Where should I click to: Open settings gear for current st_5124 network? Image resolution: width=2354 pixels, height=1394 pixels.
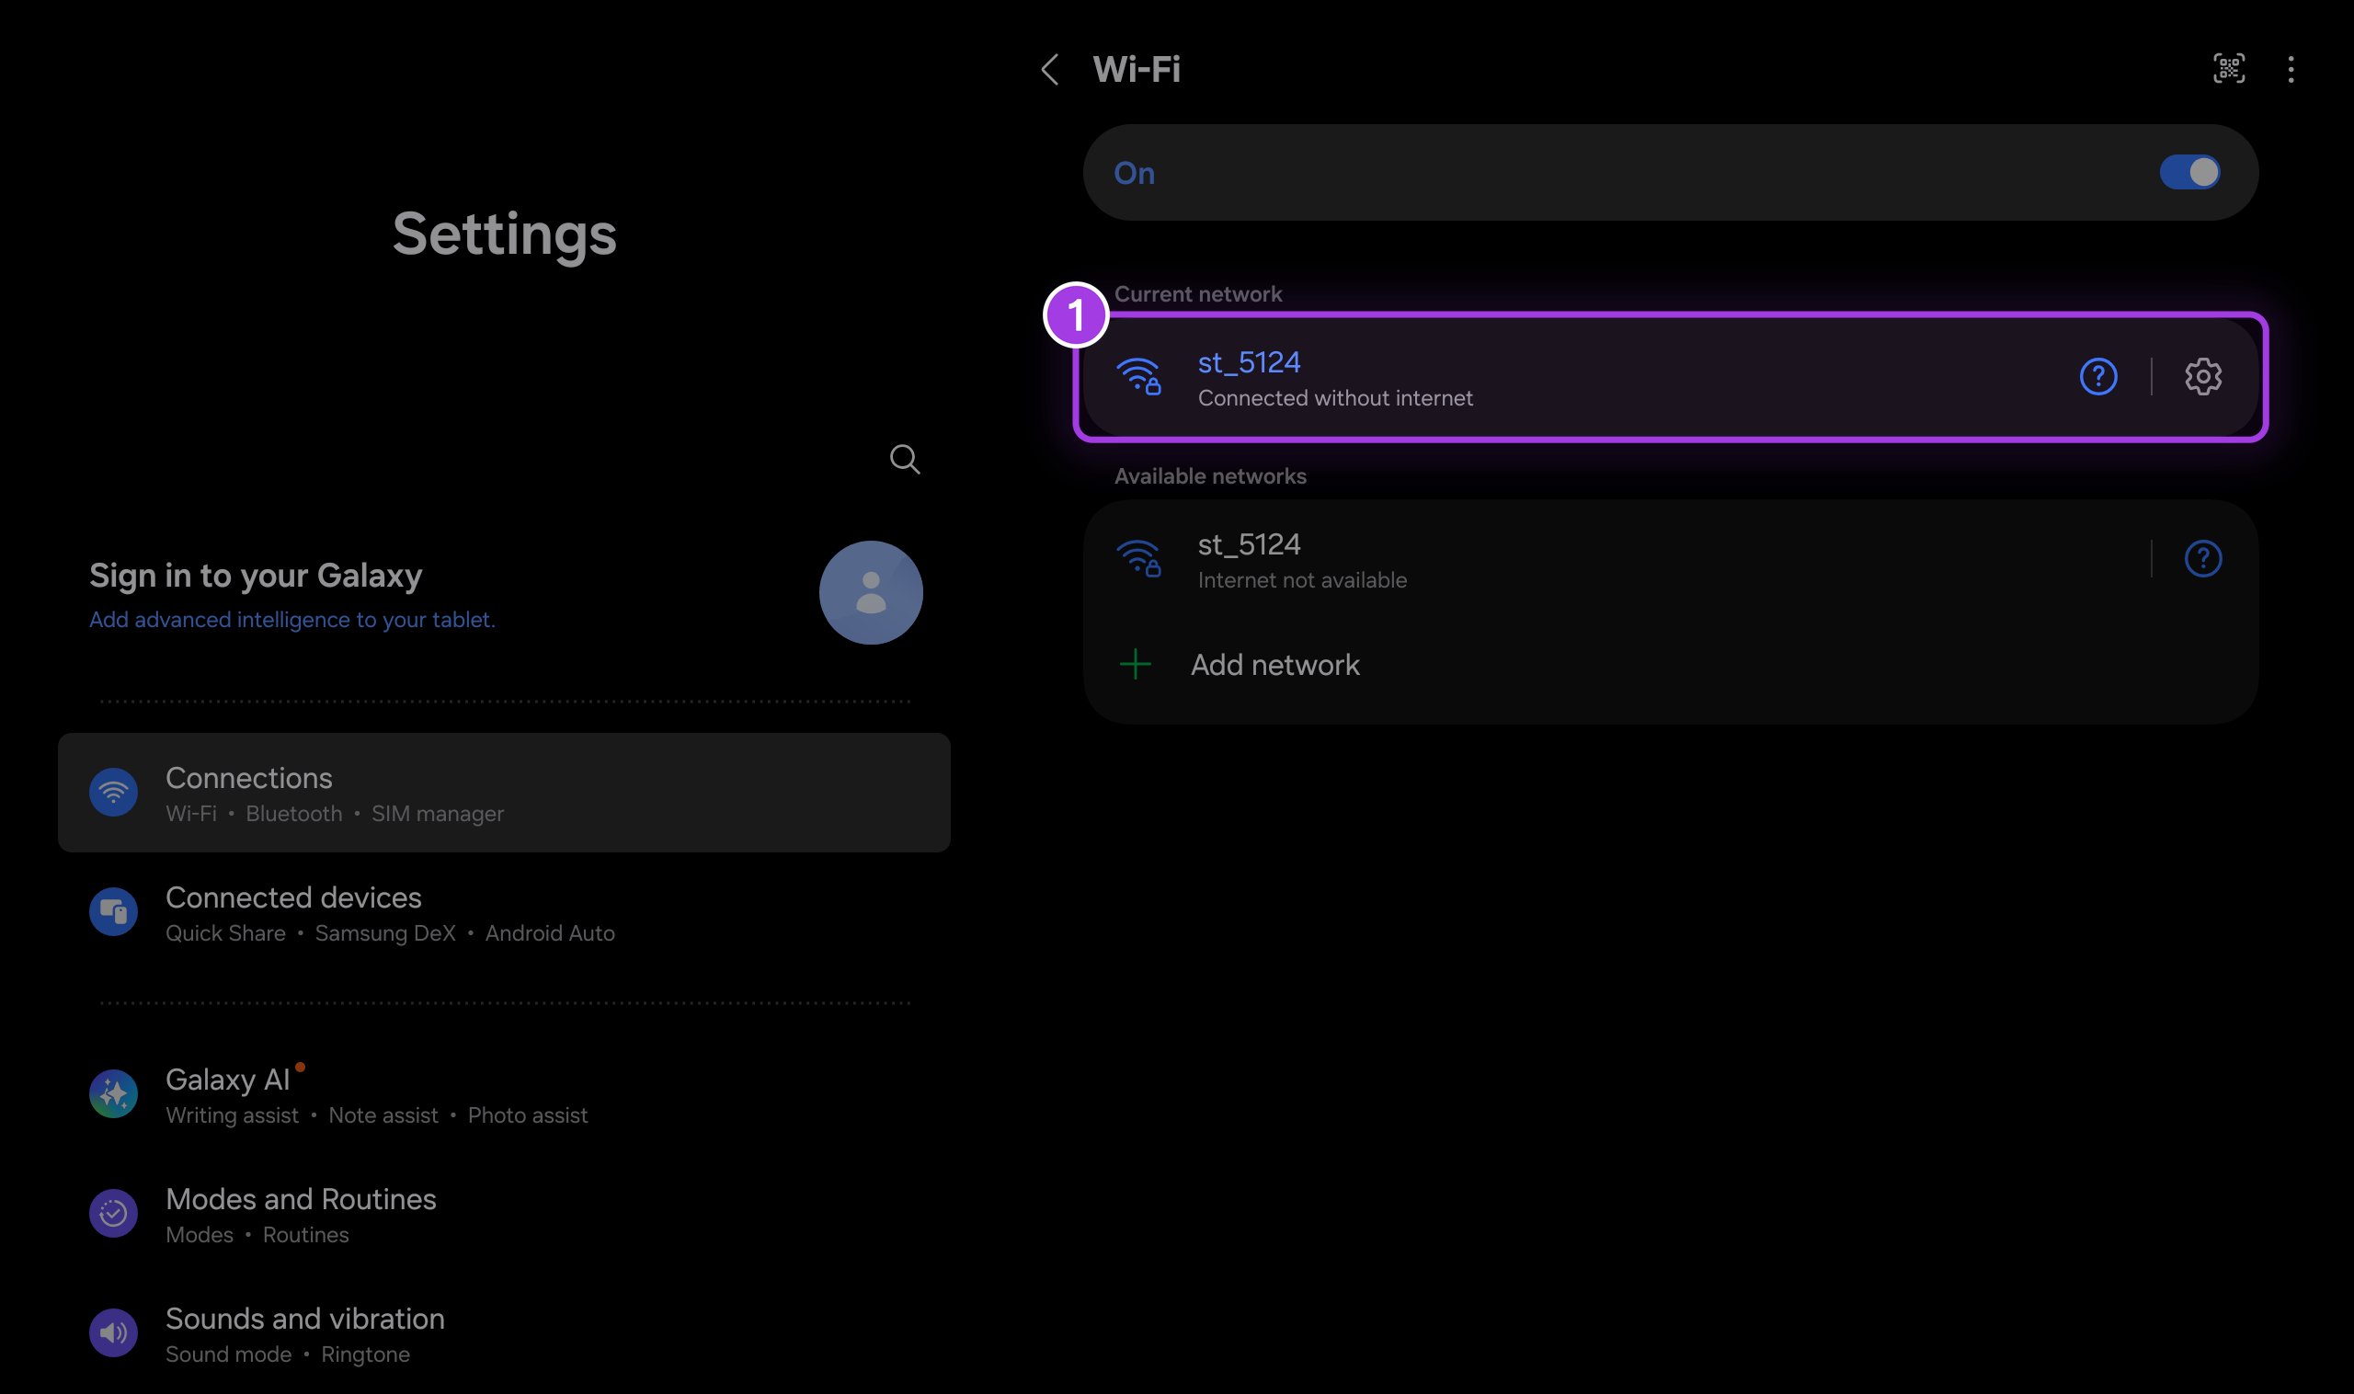click(2202, 377)
